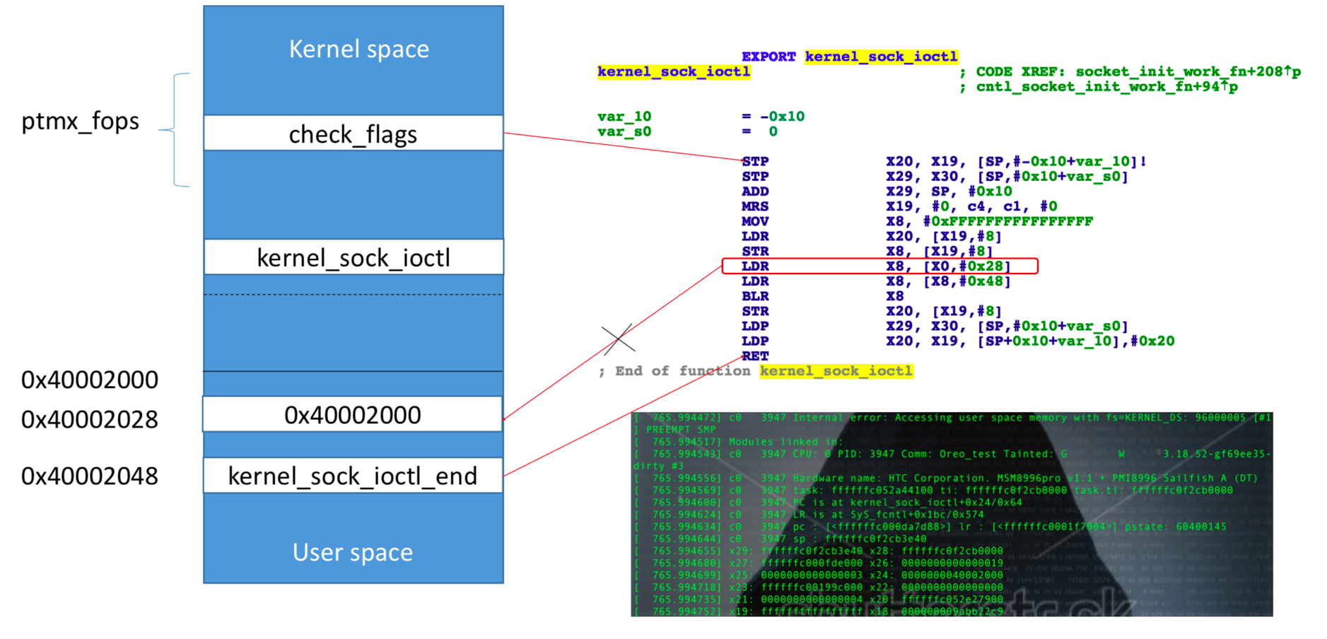
Task: Click the Kernel space heading
Action: pyautogui.click(x=359, y=49)
